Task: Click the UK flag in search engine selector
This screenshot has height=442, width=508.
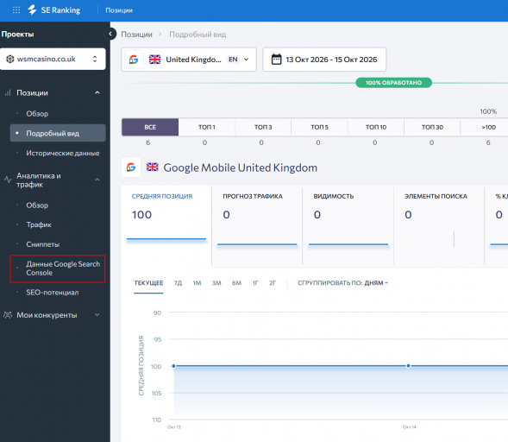Action: coord(154,60)
